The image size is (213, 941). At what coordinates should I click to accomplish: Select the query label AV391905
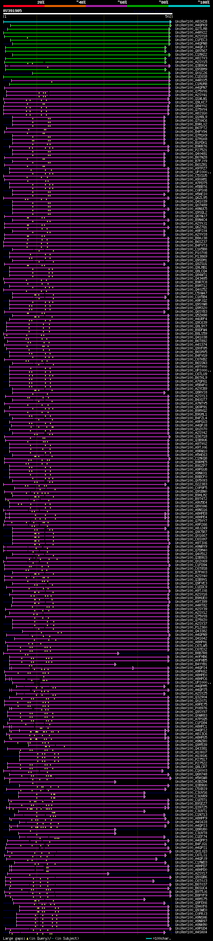[x=12, y=11]
